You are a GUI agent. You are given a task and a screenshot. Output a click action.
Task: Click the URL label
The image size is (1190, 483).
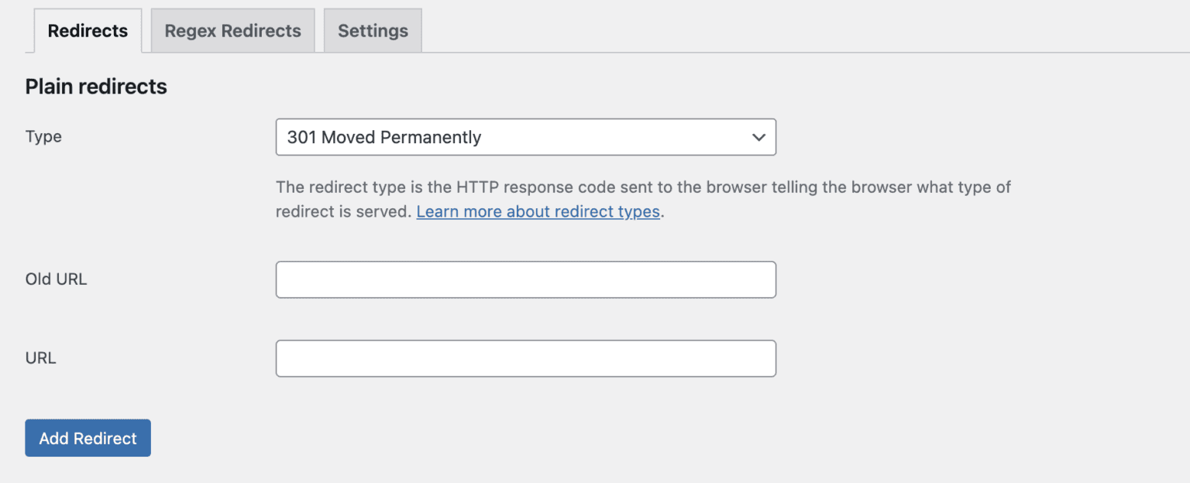click(40, 358)
